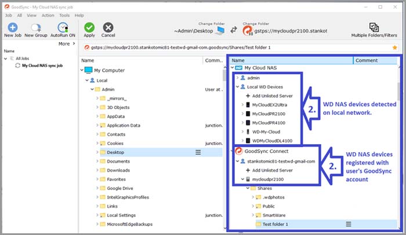
Task: Click the More button in the sidebar
Action: (66, 43)
